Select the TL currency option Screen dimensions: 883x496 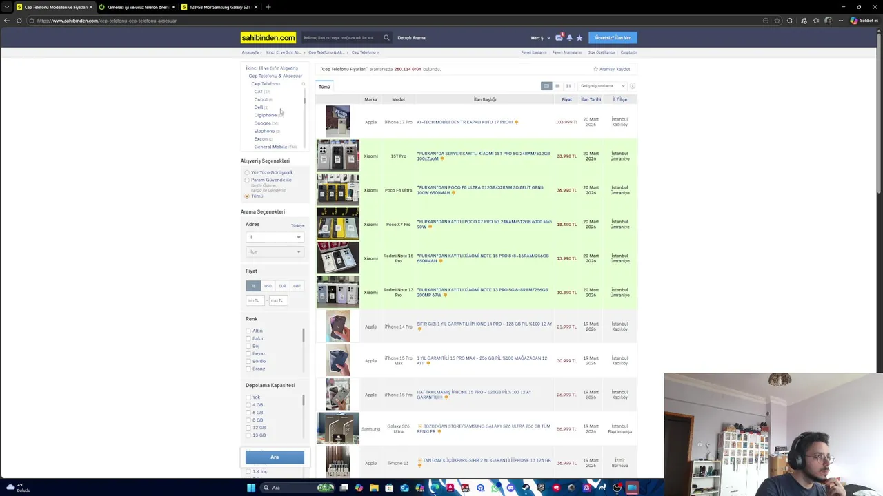point(253,286)
